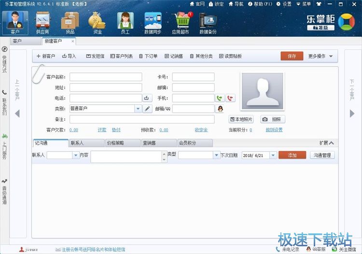Viewport: 362px width, 254px height.
Task: Click the 收定金 link
Action: pos(201,130)
